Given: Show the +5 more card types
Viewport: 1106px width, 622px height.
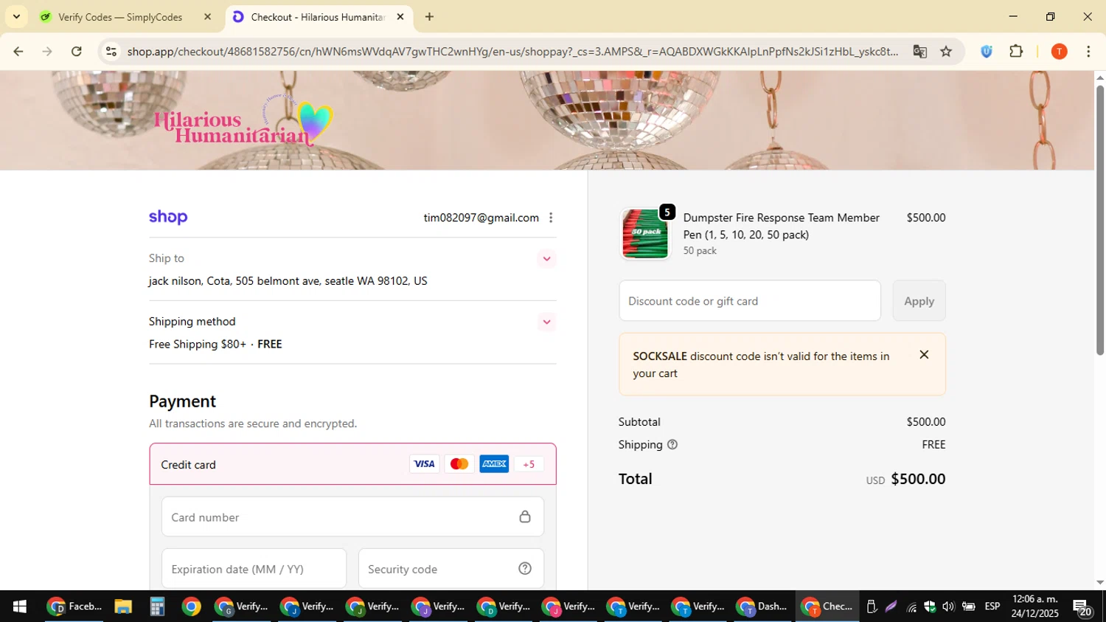Looking at the screenshot, I should coord(529,464).
